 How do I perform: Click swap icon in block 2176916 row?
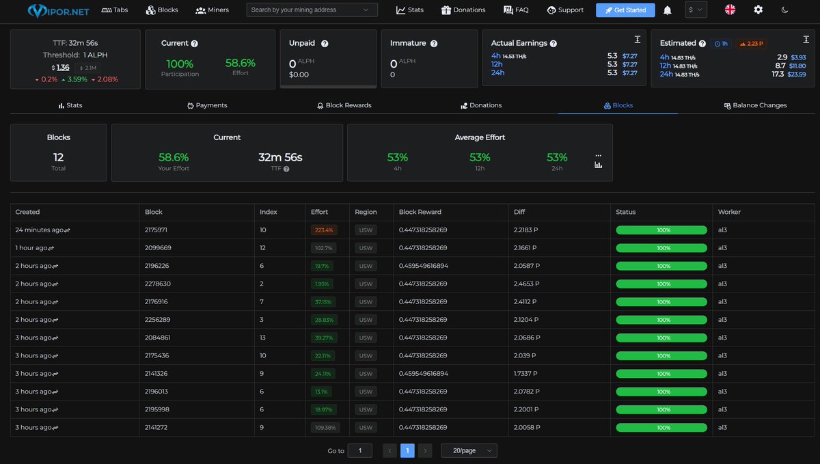click(x=54, y=302)
